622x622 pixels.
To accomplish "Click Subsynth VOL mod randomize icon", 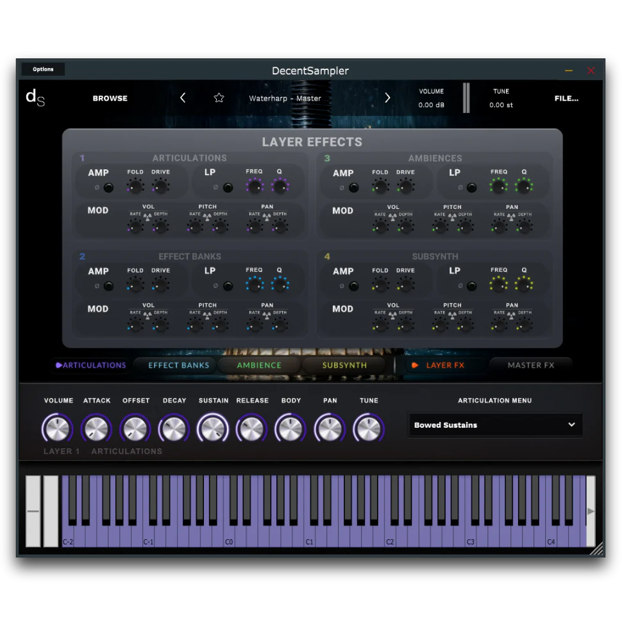I will (x=393, y=315).
